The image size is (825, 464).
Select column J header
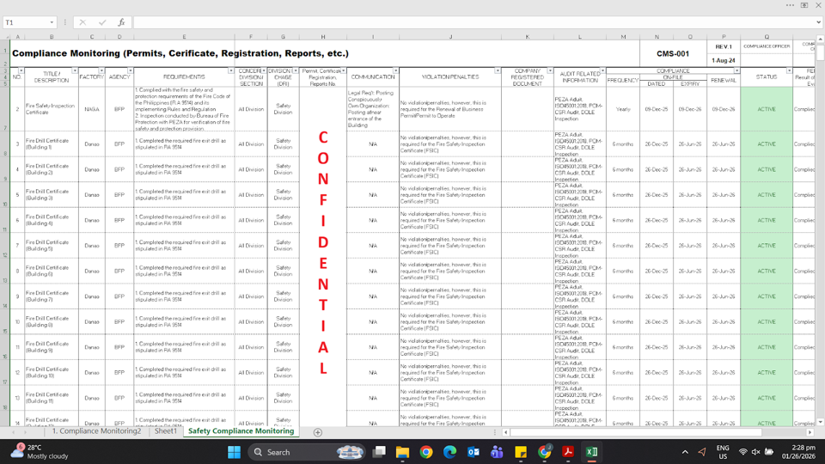(450, 37)
